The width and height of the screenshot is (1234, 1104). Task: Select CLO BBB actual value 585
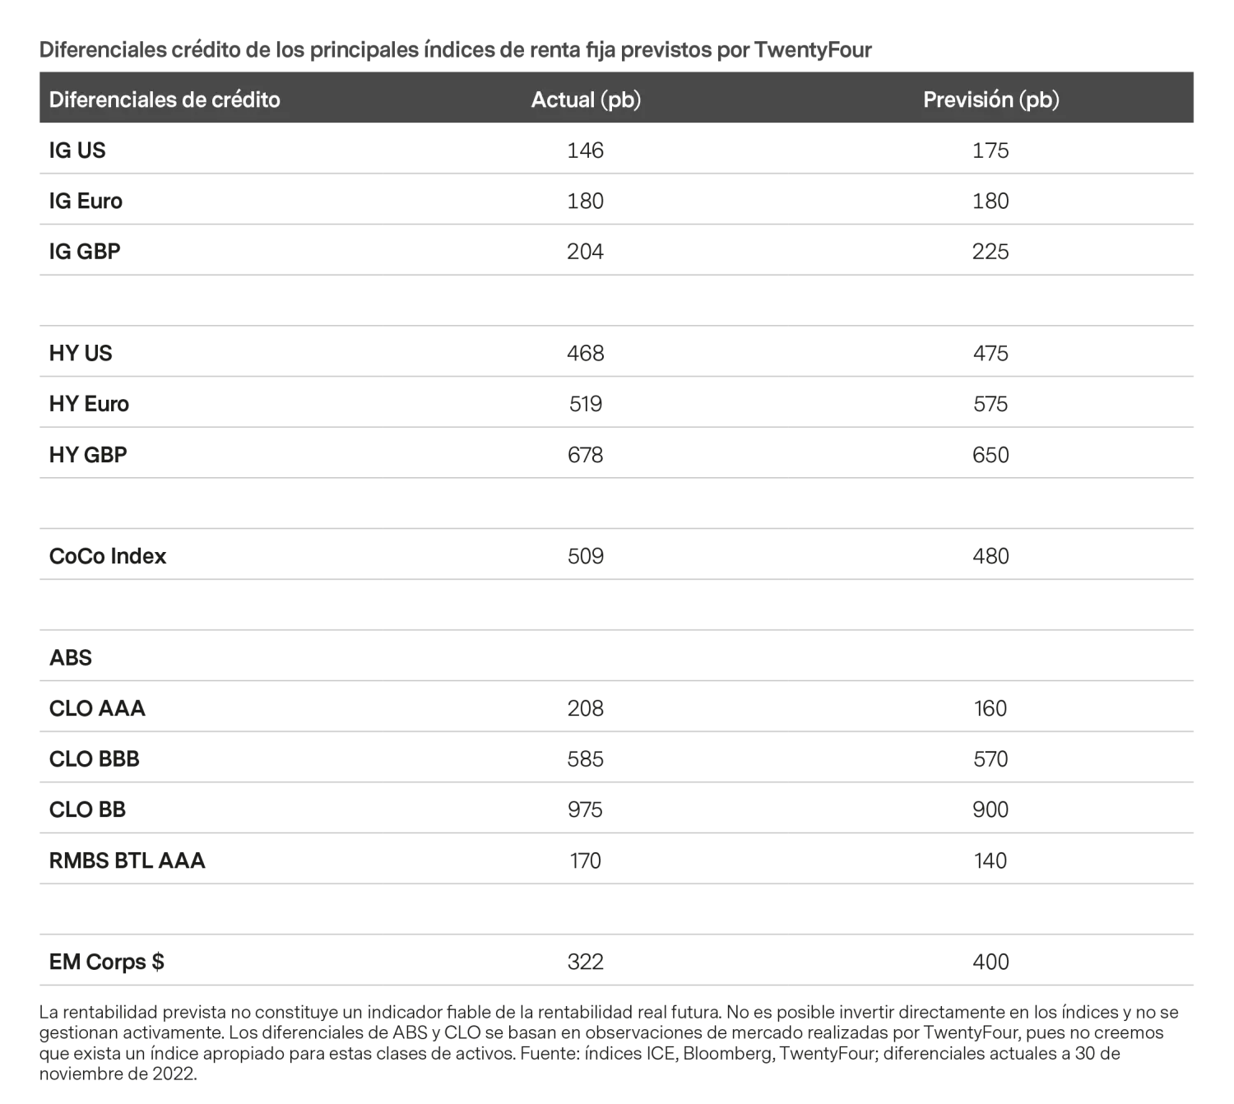point(586,759)
